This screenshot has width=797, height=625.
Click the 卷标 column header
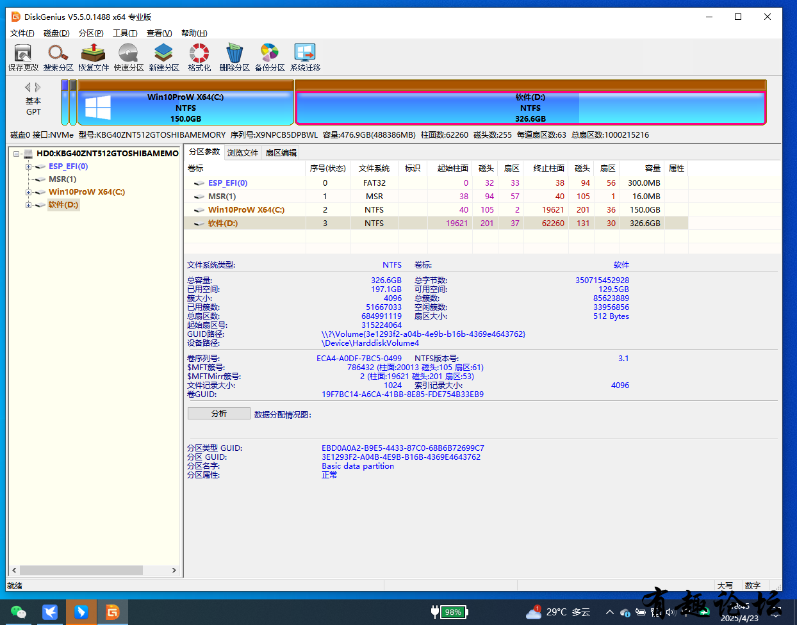(245, 168)
